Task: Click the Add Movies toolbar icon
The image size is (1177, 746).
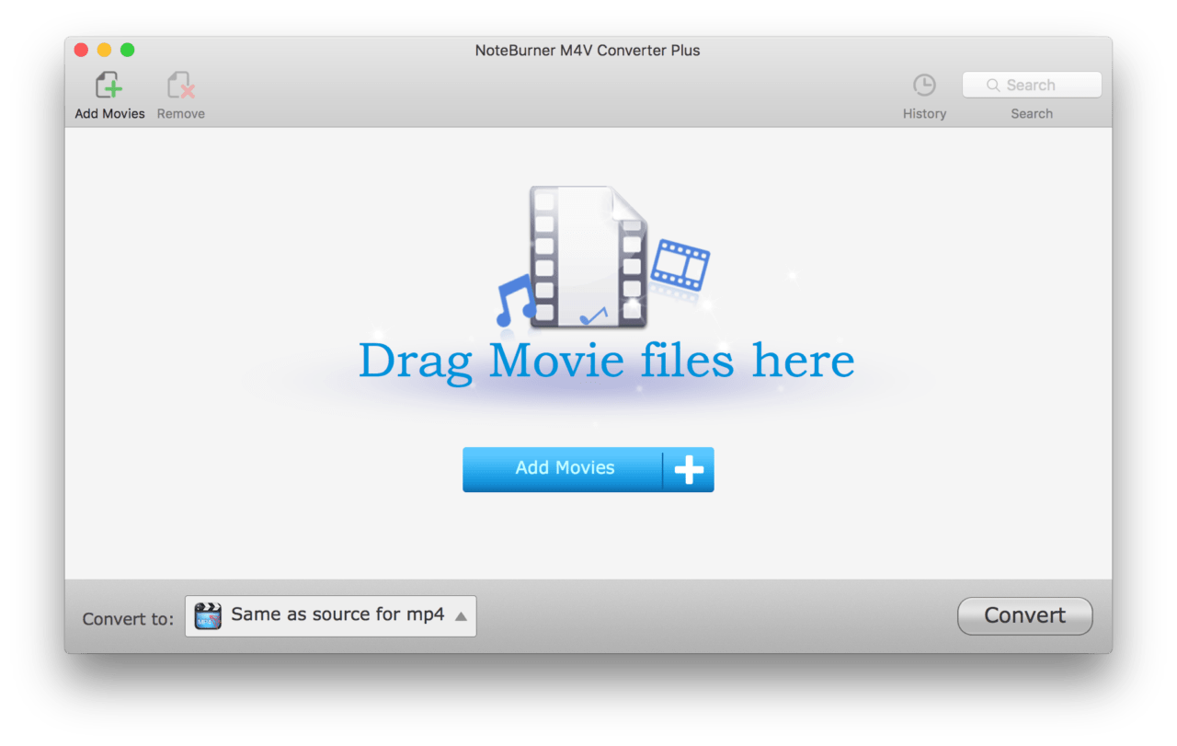Action: [109, 86]
